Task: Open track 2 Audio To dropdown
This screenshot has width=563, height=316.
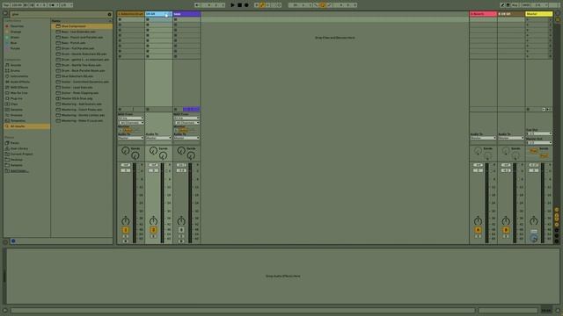Action: click(158, 138)
